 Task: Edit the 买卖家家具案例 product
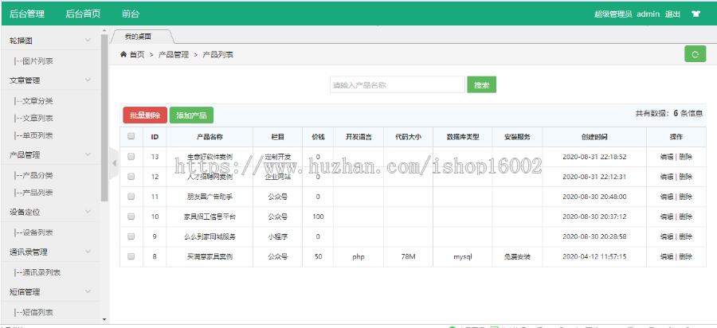[x=667, y=256]
